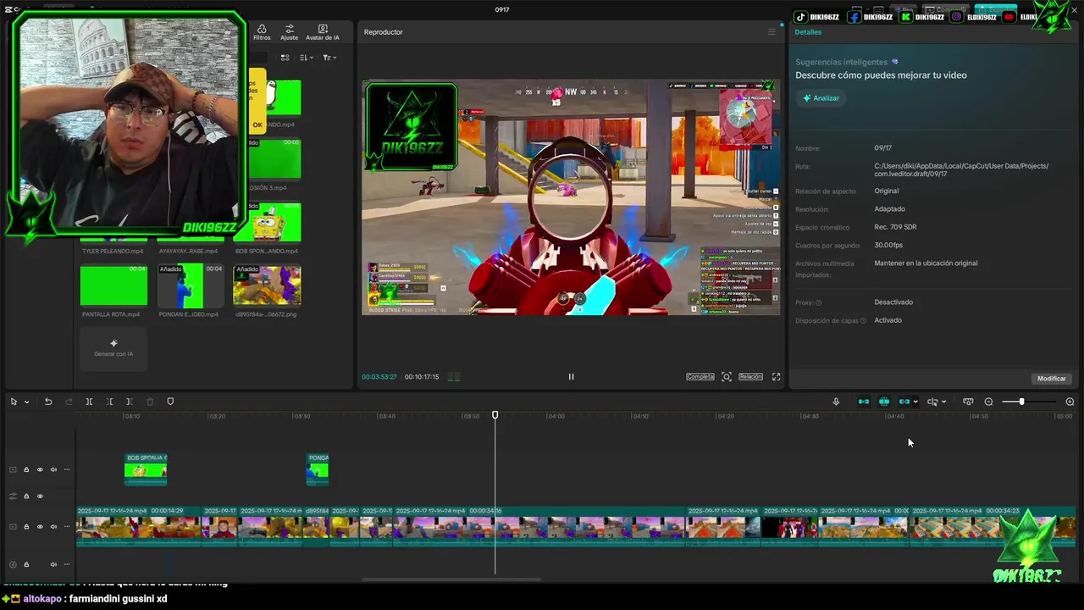Image resolution: width=1084 pixels, height=610 pixels.
Task: Lock the main video track
Action: [26, 527]
